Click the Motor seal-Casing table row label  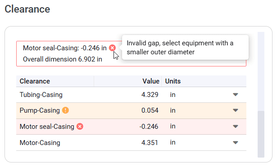(47, 127)
